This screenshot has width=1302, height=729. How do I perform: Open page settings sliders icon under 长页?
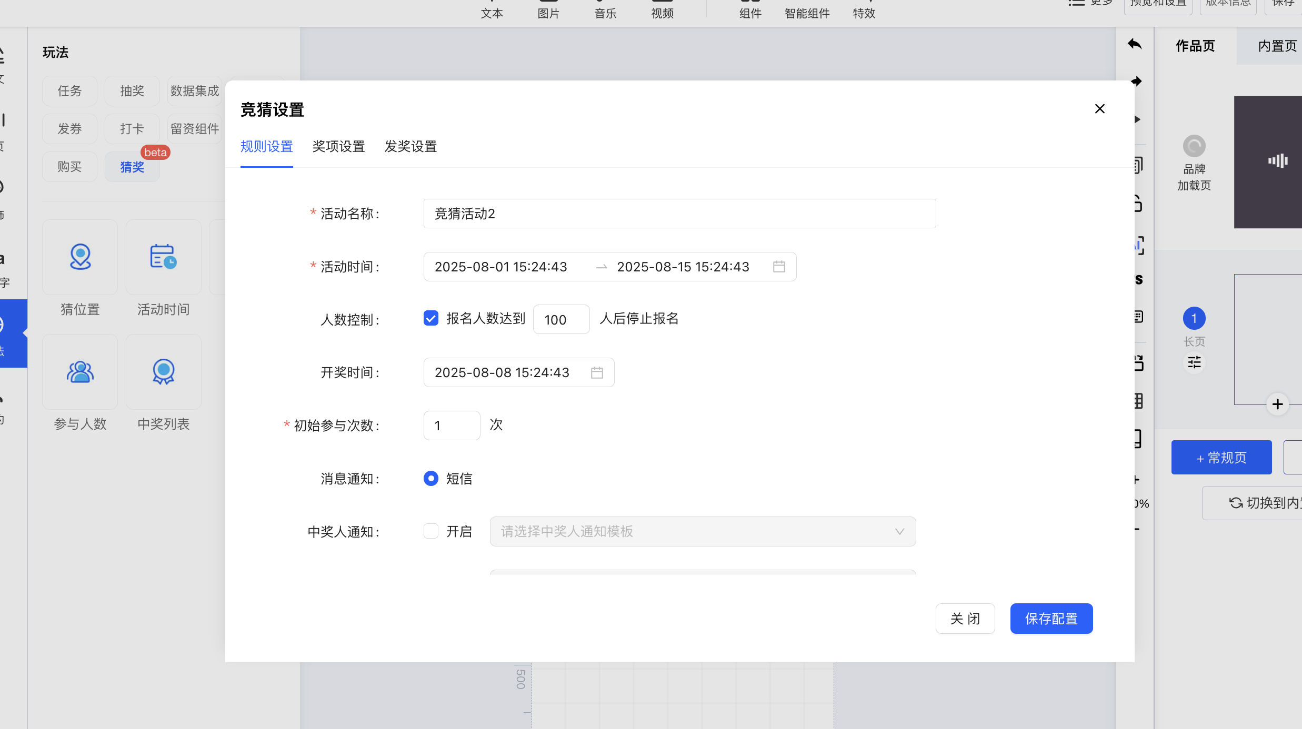coord(1194,362)
